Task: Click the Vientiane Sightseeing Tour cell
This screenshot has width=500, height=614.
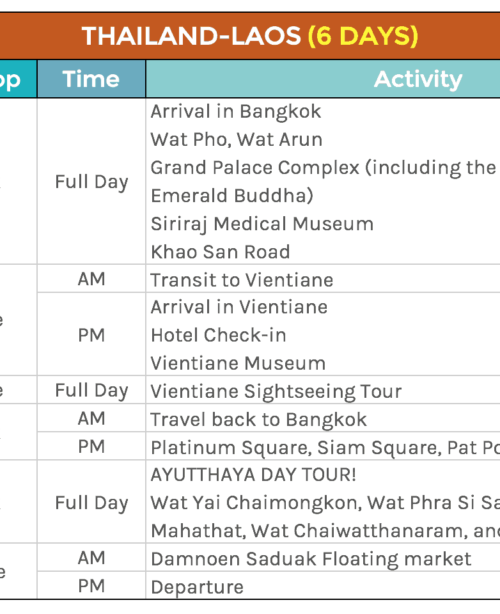Action: [x=276, y=391]
